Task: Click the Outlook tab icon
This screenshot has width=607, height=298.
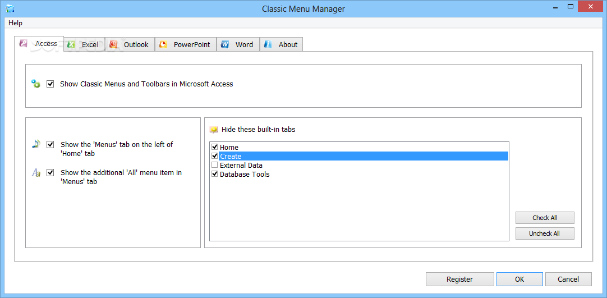Action: [113, 44]
